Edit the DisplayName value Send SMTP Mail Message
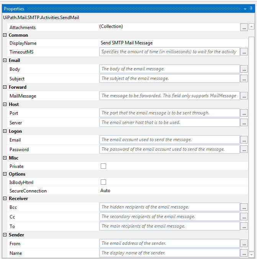 [126, 43]
